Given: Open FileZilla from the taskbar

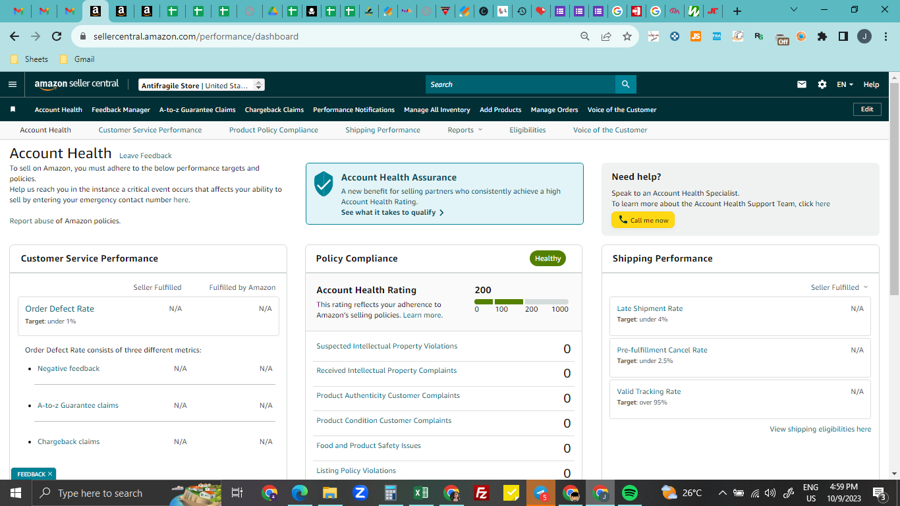Looking at the screenshot, I should [x=482, y=493].
